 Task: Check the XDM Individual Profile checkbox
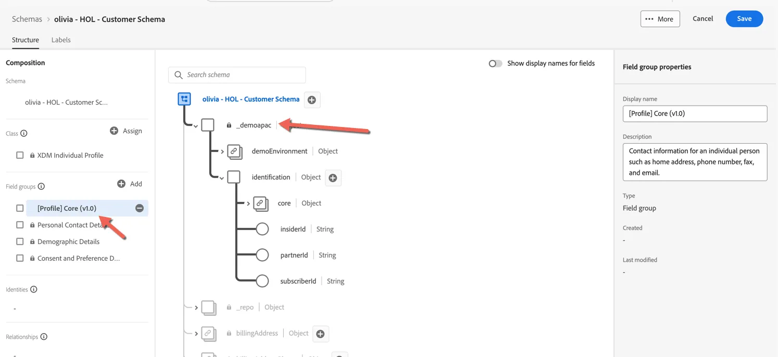(20, 155)
